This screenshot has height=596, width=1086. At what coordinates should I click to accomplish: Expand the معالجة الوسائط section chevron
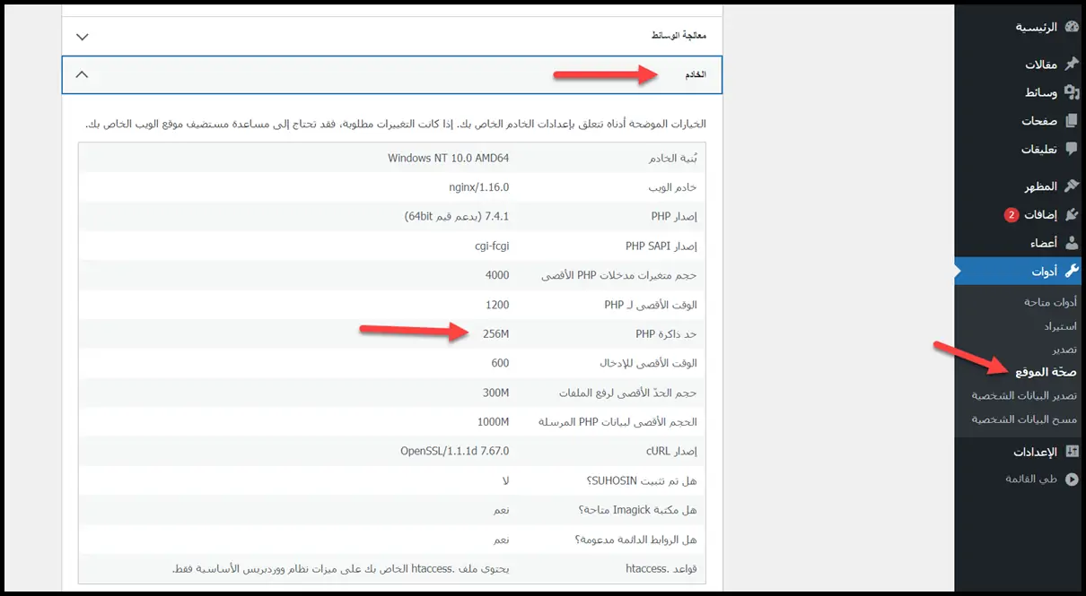click(83, 37)
